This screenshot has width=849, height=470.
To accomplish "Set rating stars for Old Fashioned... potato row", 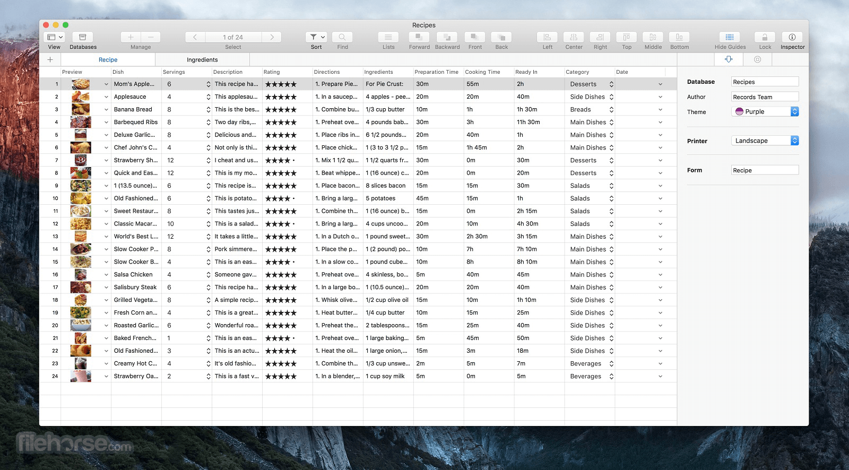I will (281, 198).
